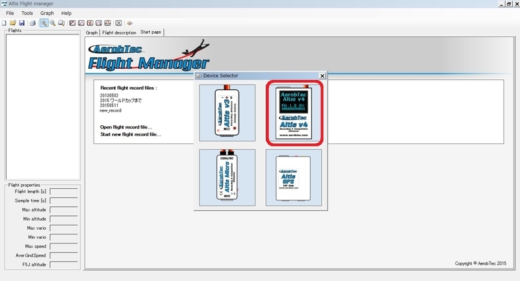Select the Start page tab
520x281 pixels.
(x=151, y=32)
